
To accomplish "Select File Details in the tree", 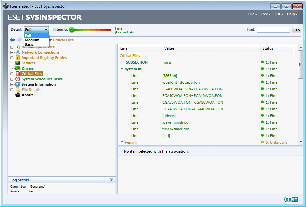I will click(x=31, y=90).
